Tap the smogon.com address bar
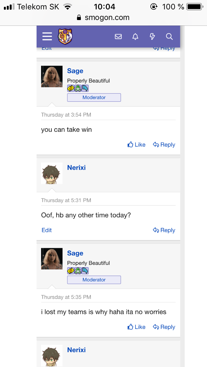This screenshot has height=367, width=207. click(x=103, y=18)
